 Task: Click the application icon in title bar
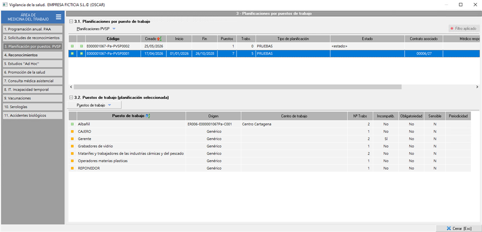[x=5, y=5]
